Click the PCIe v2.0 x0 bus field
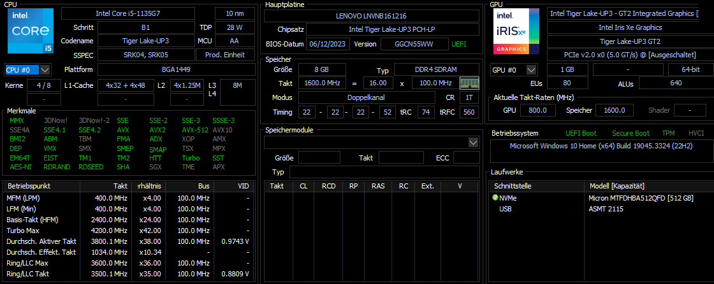 pos(630,55)
